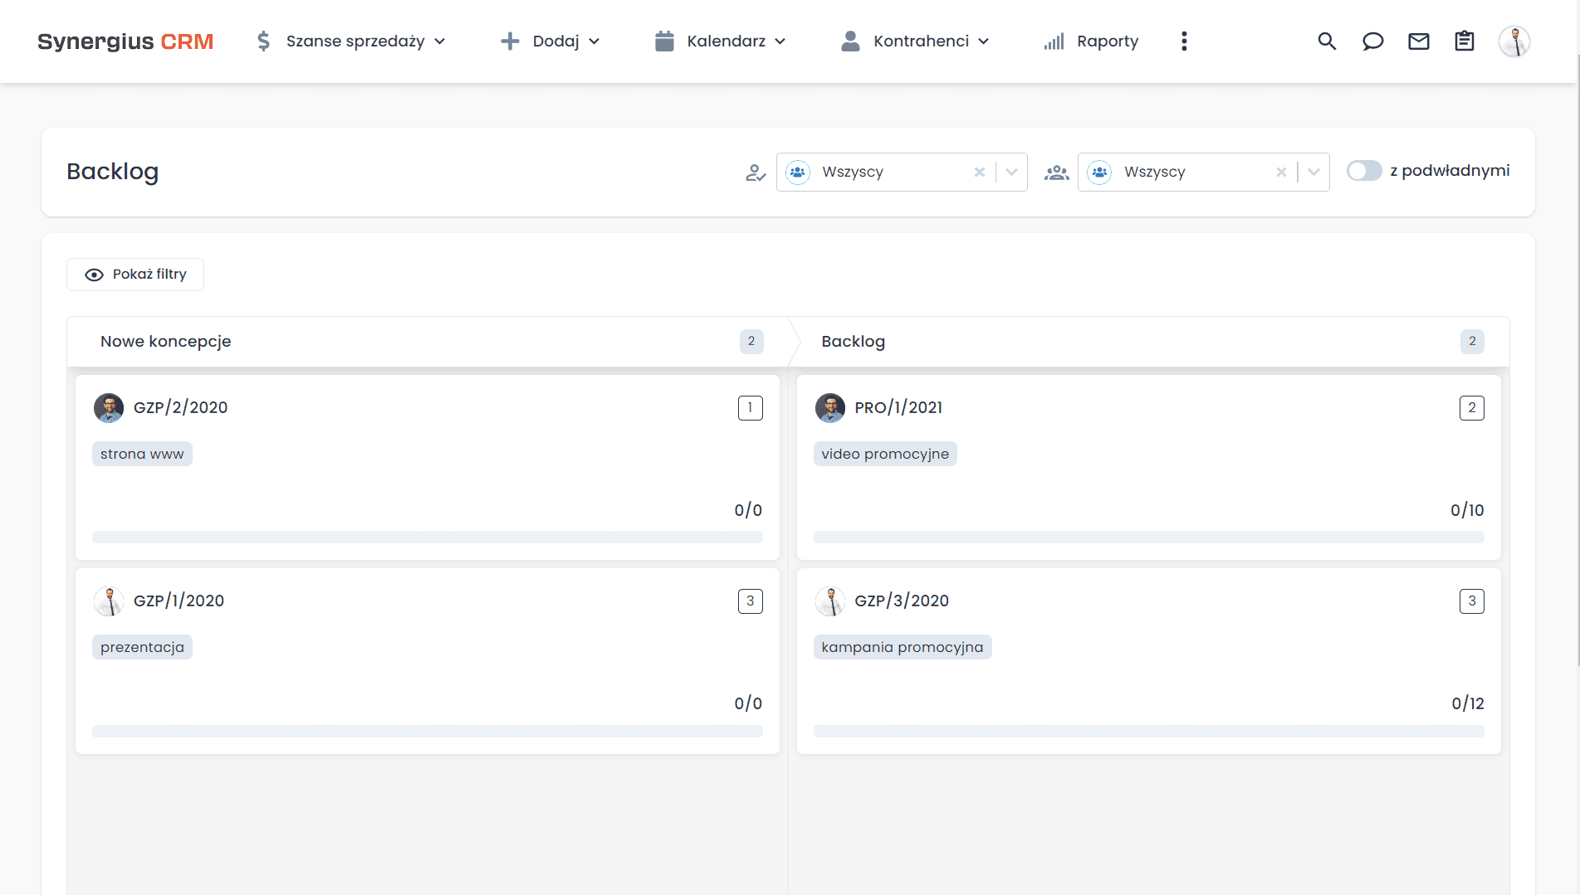
Task: Click the bar chart icon next to Raporty
Action: coord(1053,41)
